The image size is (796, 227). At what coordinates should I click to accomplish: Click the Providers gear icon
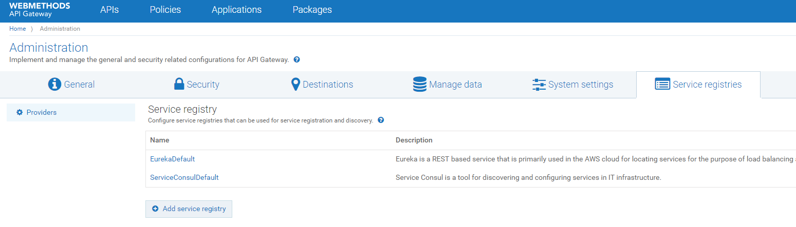click(20, 112)
